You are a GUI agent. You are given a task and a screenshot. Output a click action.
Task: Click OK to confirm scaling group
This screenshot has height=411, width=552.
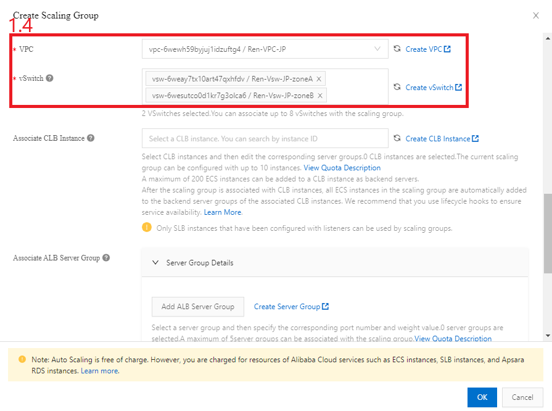(482, 397)
